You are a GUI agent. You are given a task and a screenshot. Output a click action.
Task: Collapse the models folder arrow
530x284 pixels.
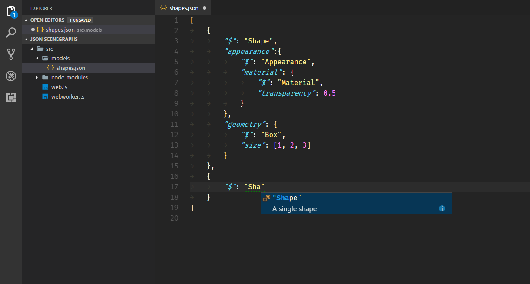[37, 58]
